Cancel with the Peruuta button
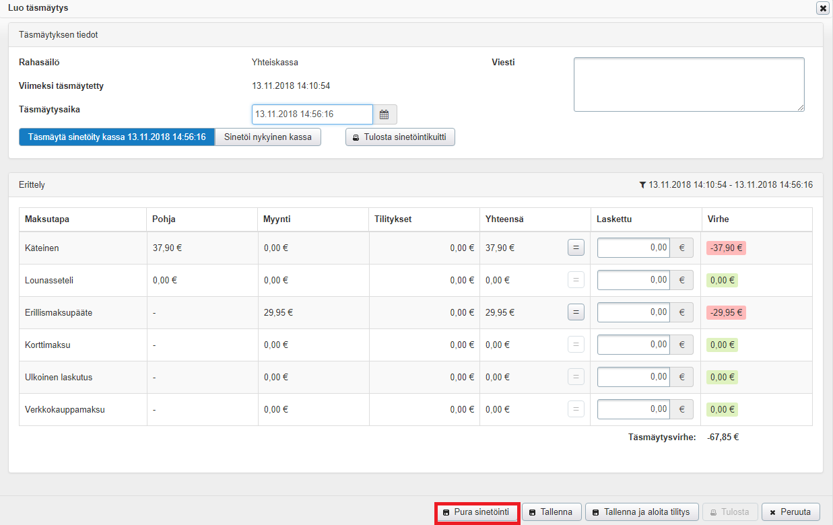 791,512
